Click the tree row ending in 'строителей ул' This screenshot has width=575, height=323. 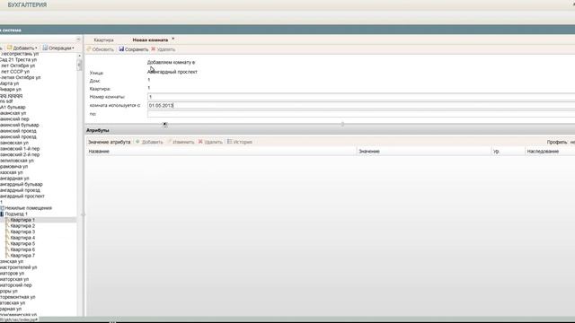(18, 267)
